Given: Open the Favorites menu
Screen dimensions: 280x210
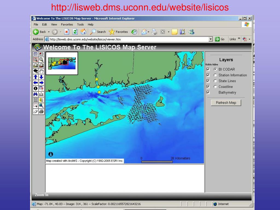Looking at the screenshot, I should point(67,24).
